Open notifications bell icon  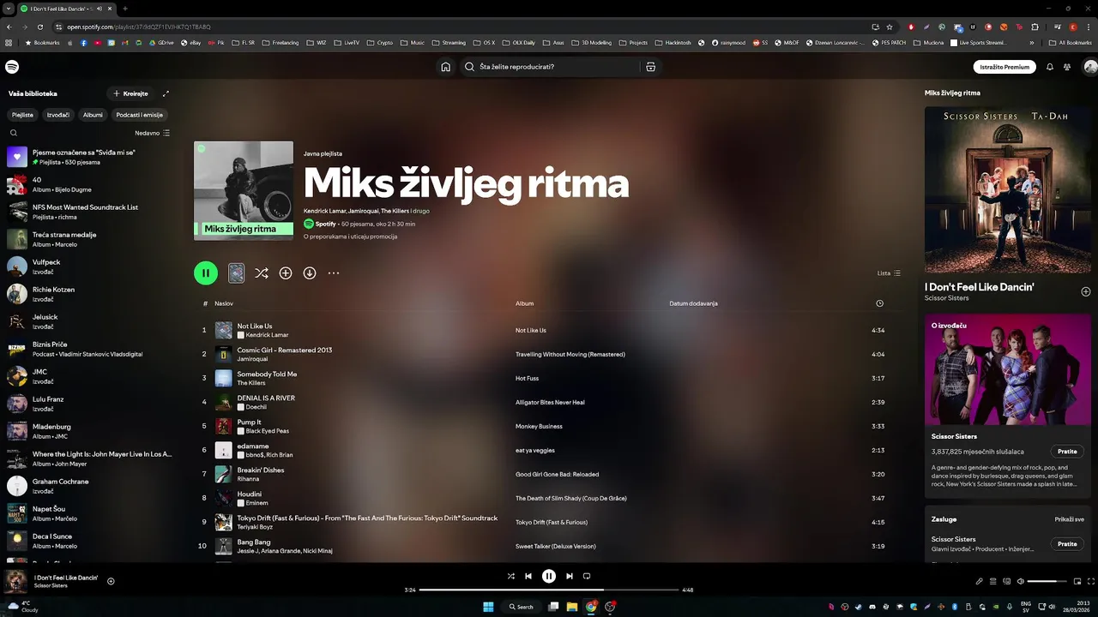1049,67
